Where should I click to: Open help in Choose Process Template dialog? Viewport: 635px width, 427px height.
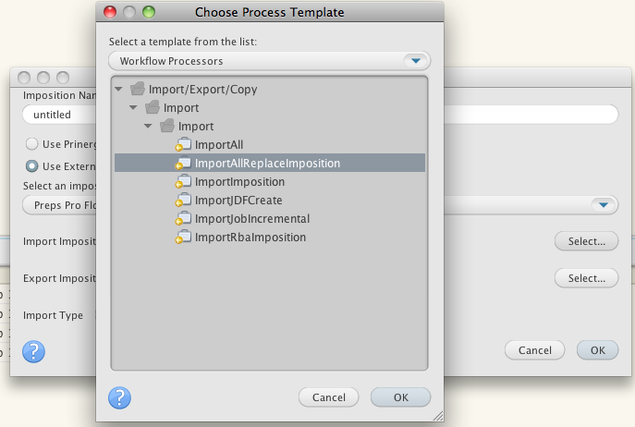119,397
